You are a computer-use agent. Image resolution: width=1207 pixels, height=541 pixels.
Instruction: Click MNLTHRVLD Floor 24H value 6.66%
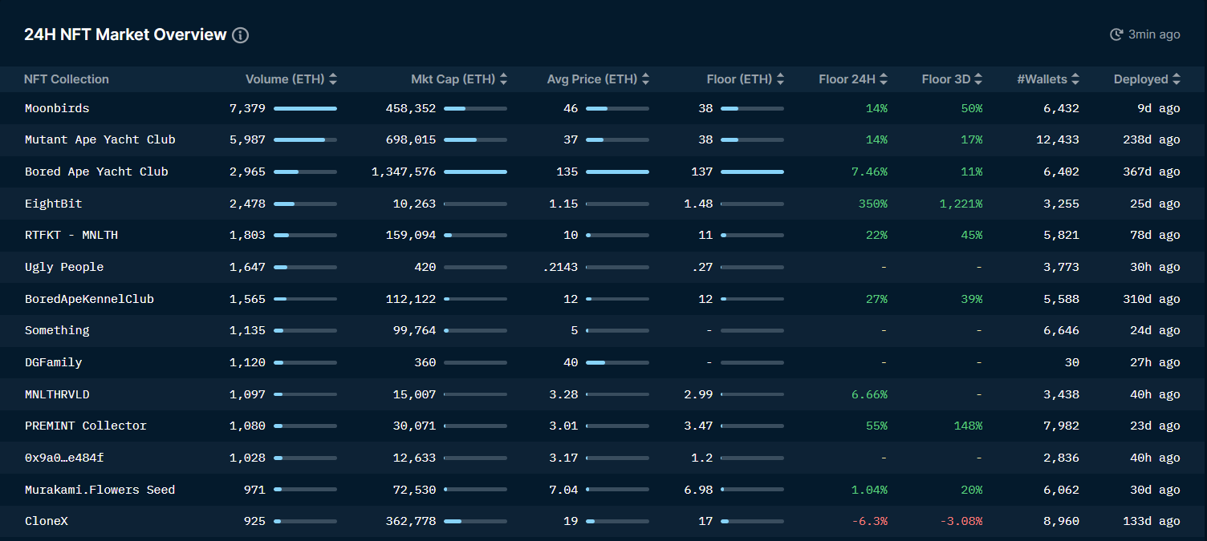point(870,394)
